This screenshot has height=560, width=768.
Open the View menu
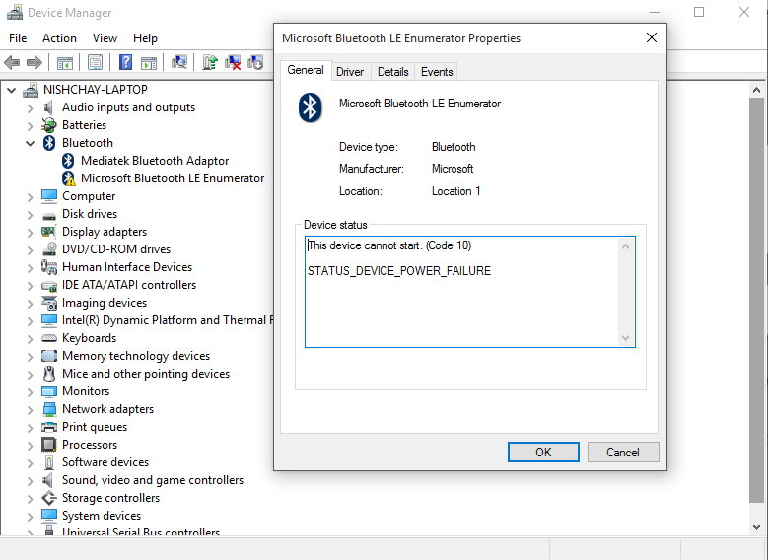(x=105, y=38)
